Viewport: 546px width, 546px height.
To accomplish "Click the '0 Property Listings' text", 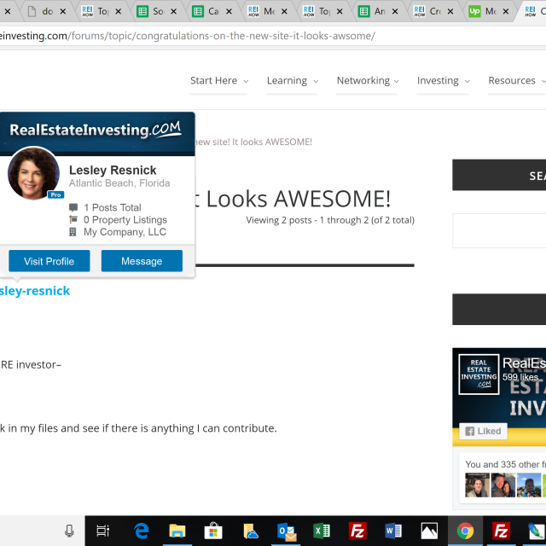I will 125,220.
